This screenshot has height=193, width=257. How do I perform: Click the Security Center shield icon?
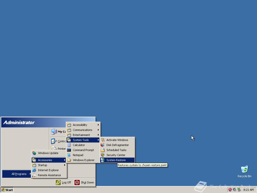coord(103,155)
